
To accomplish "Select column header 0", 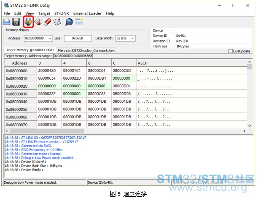I will (49, 63).
